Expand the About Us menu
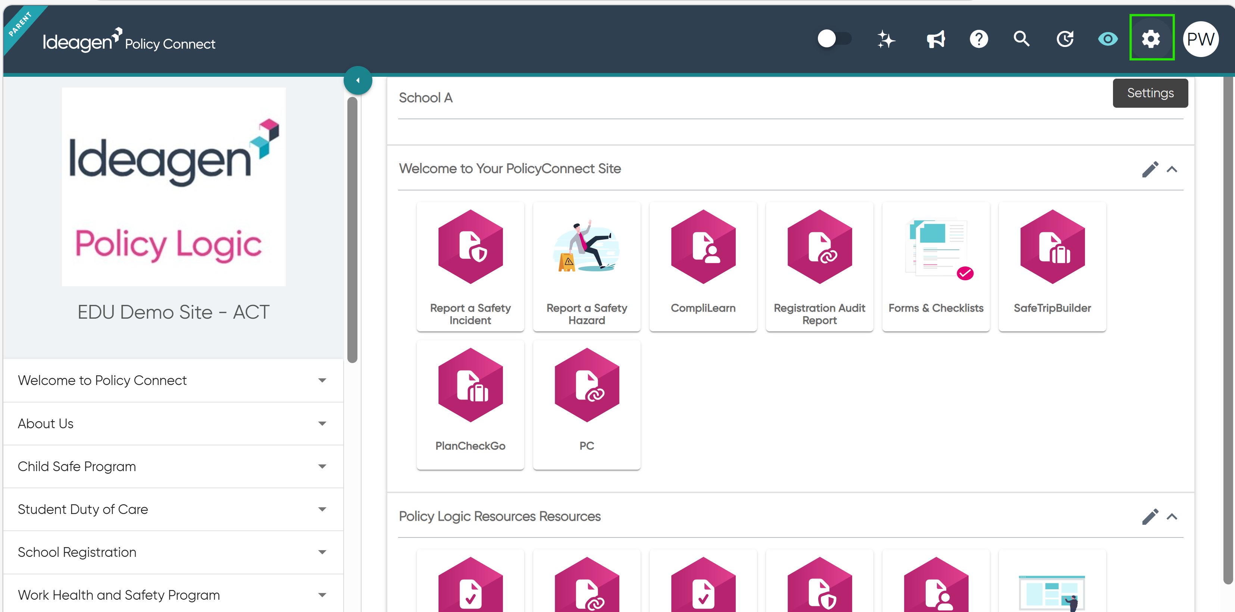Screen dimensions: 1235x612 173,423
